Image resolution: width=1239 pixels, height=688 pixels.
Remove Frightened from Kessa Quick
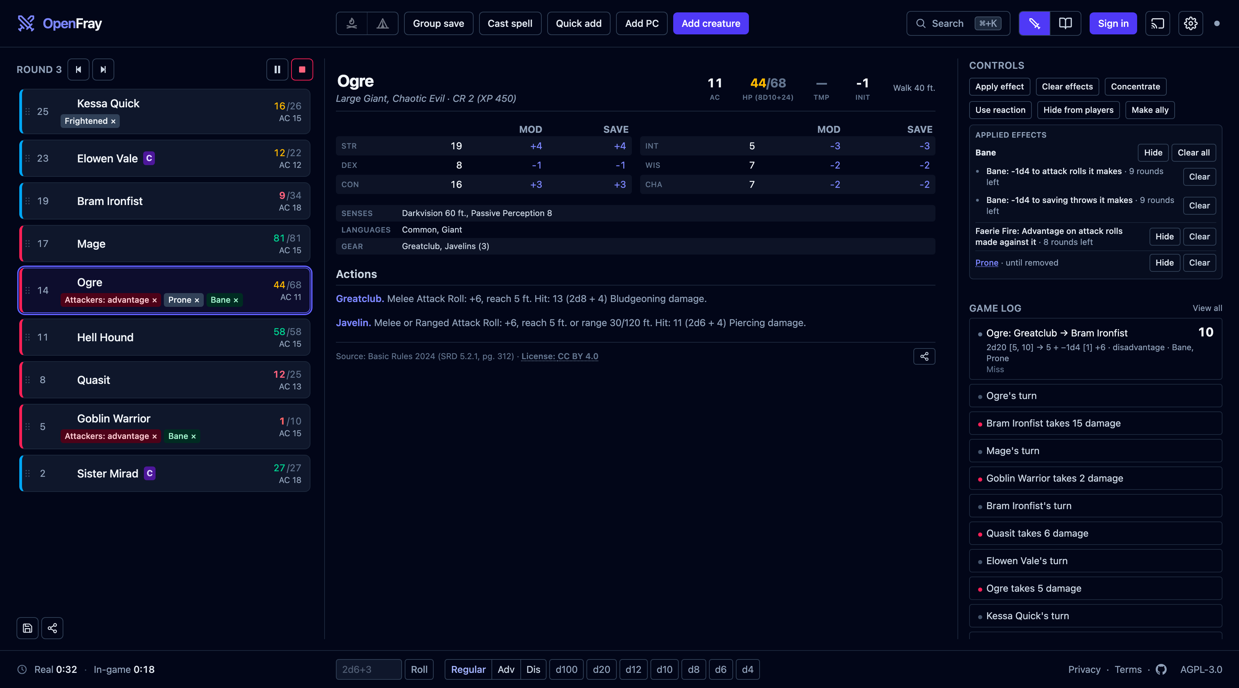point(114,121)
